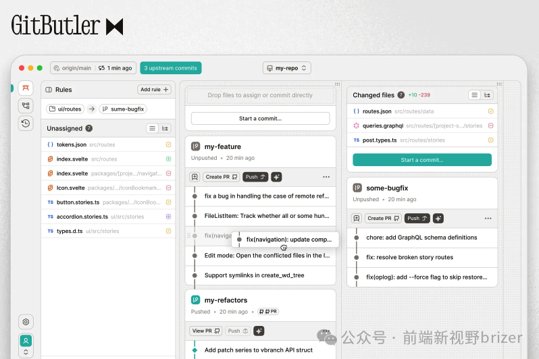Image resolution: width=539 pixels, height=359 pixels.
Task: Select the some-bugfix rule target chip
Action: [x=123, y=109]
